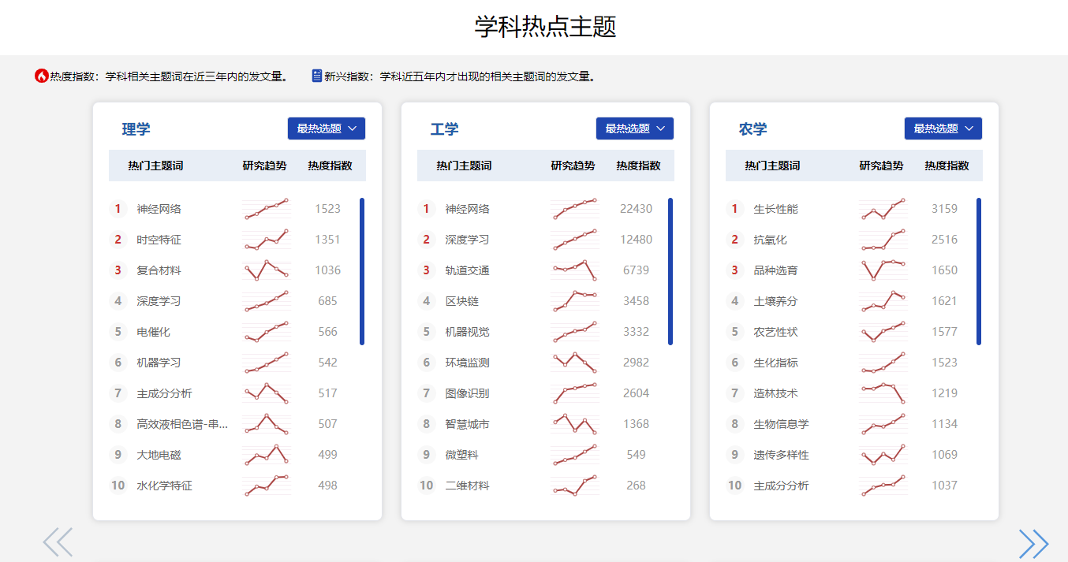Viewport: 1068px width, 562px height.
Task: Click the trend sparkline for 轨道交通
Action: click(574, 270)
